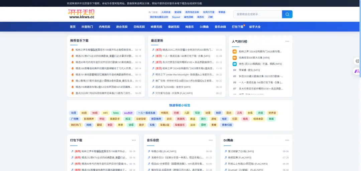Click flame icon beside 精选186首粤语 row
Image resolution: width=361 pixels, height=171 pixels.
tap(73, 68)
